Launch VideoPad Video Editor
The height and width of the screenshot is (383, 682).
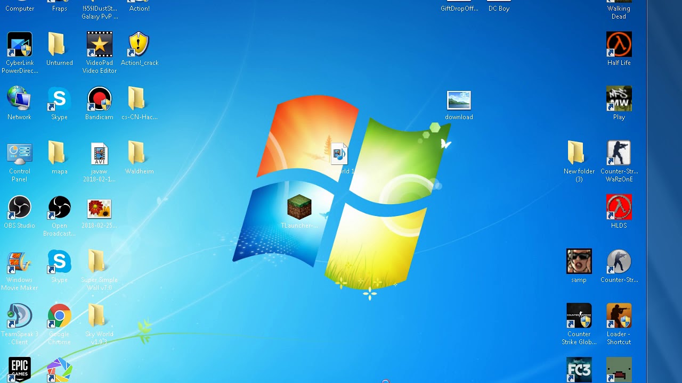[x=100, y=45]
